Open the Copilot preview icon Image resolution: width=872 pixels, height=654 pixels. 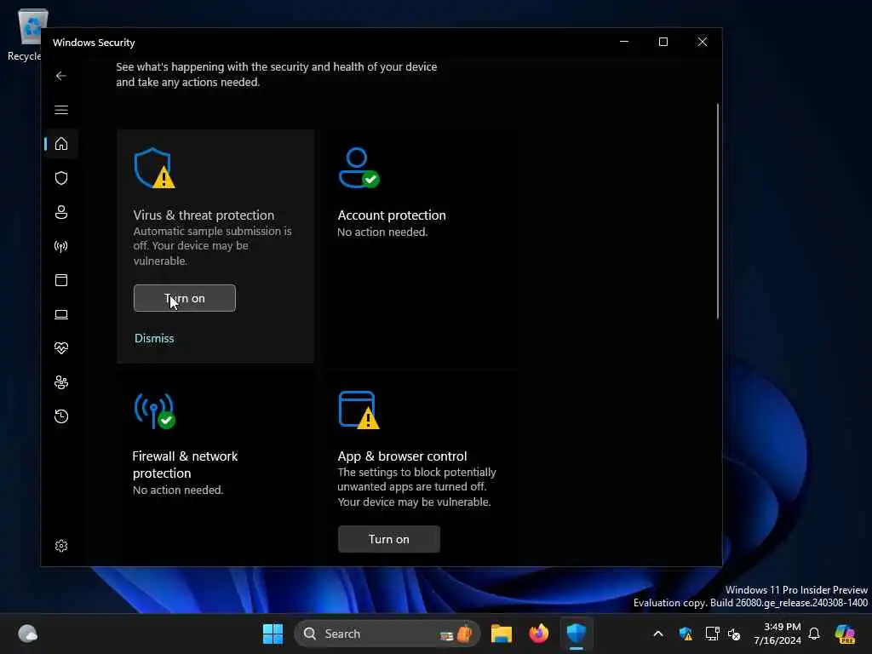845,634
